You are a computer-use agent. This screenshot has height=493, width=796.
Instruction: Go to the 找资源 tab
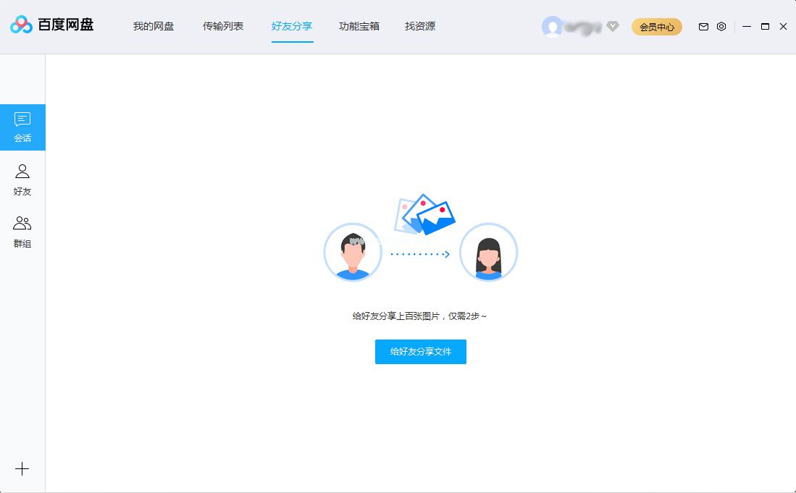point(419,25)
